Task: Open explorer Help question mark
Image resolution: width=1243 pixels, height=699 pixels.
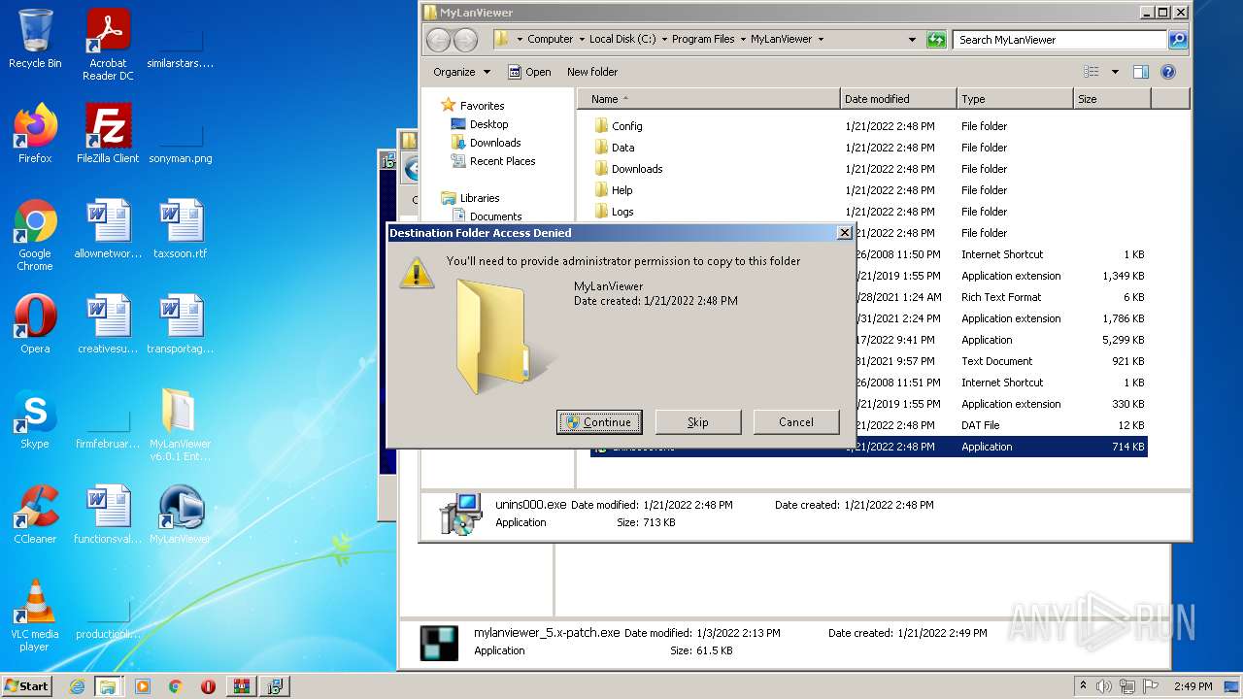Action: click(1168, 72)
